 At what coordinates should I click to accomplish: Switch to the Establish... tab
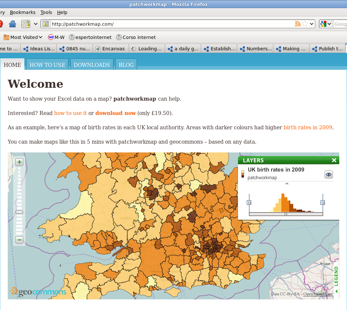[219, 49]
